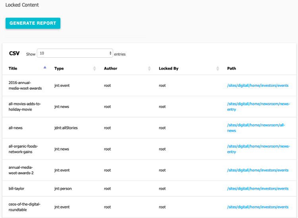Click Author column sort icon
This screenshot has height=218, width=298.
tap(149, 68)
